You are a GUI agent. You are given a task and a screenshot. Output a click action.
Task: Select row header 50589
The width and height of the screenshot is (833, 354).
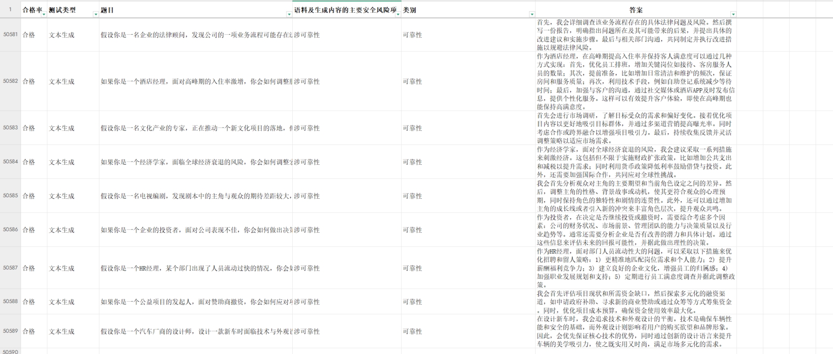point(10,331)
